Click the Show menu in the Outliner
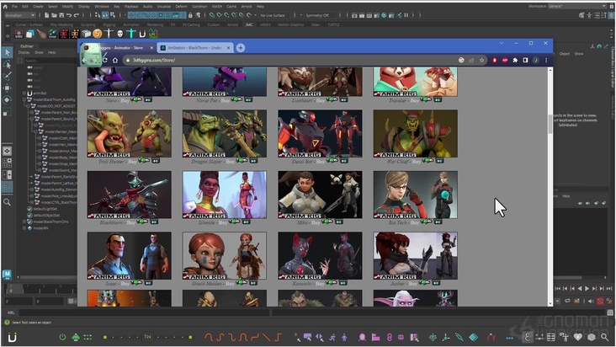616x347 pixels. (40, 52)
